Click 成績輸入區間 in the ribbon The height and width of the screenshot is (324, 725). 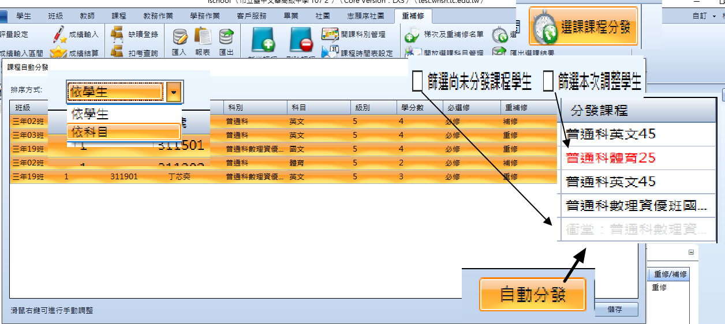click(x=21, y=53)
